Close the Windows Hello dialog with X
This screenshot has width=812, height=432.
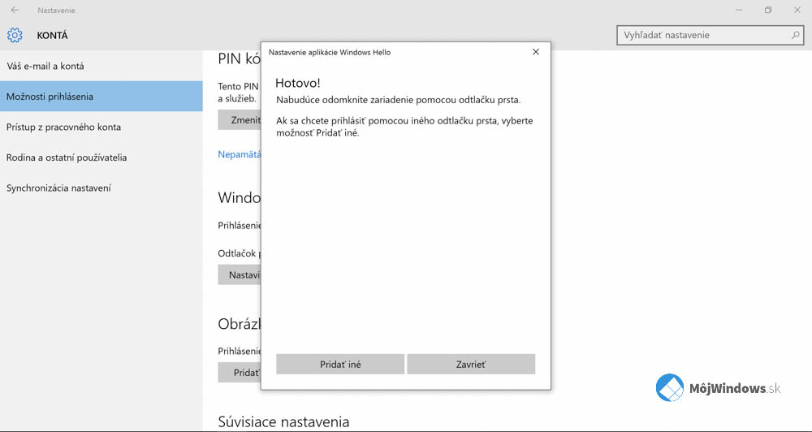tap(536, 52)
